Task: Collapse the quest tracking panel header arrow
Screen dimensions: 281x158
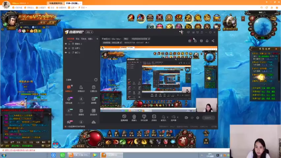Action: [x=276, y=49]
